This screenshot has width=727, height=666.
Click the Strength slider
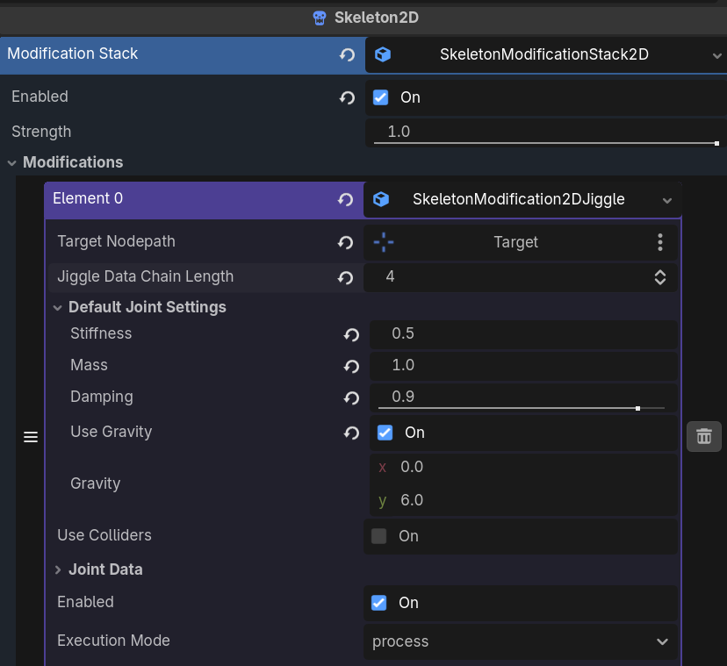tap(544, 142)
